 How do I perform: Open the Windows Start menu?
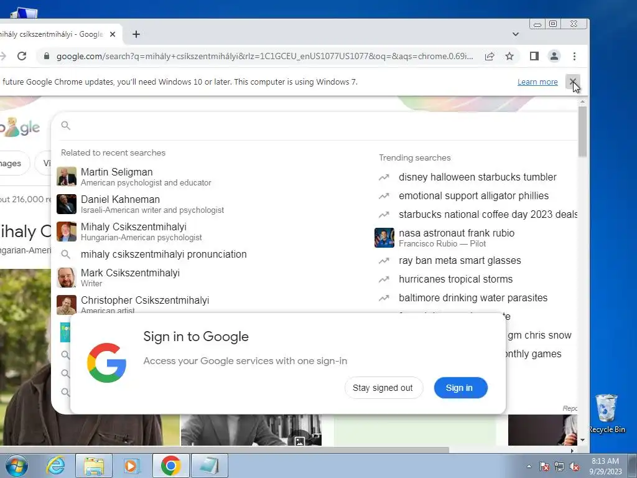[x=16, y=466]
